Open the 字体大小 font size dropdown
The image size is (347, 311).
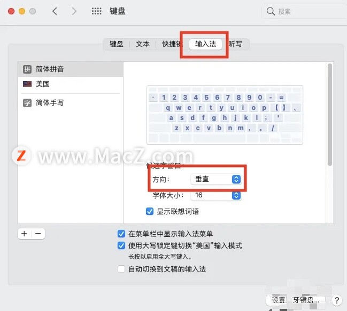pos(216,195)
